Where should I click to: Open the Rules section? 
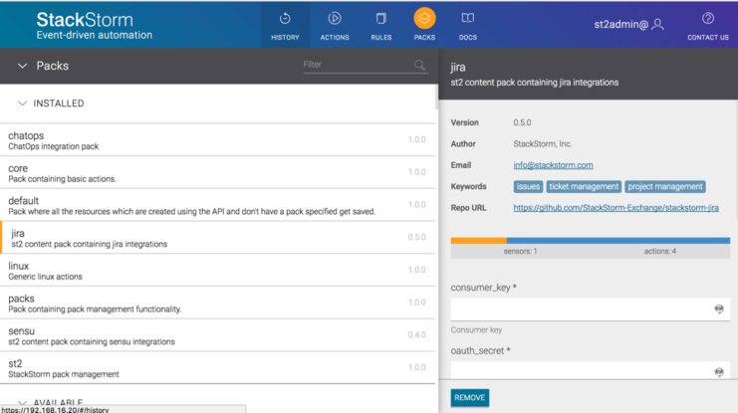pos(380,26)
